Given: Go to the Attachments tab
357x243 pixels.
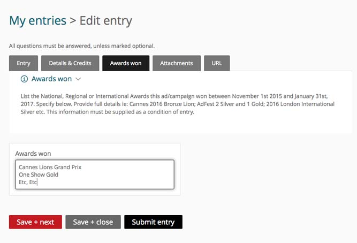Looking at the screenshot, I should (177, 63).
